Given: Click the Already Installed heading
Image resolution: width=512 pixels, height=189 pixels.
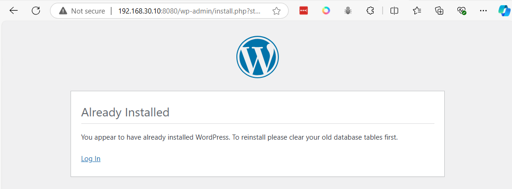Looking at the screenshot, I should coord(125,112).
